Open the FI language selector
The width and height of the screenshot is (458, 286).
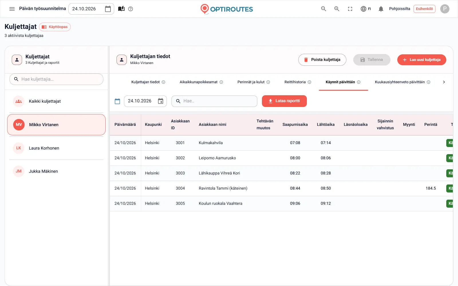(x=366, y=9)
